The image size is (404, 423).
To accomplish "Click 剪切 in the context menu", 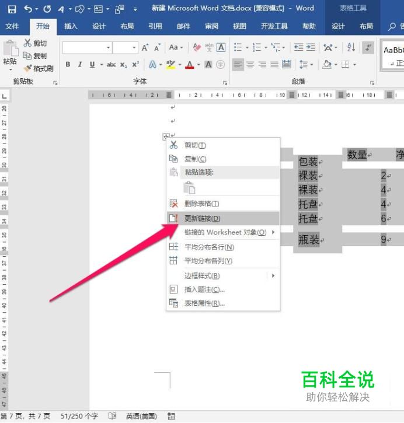I will [223, 145].
